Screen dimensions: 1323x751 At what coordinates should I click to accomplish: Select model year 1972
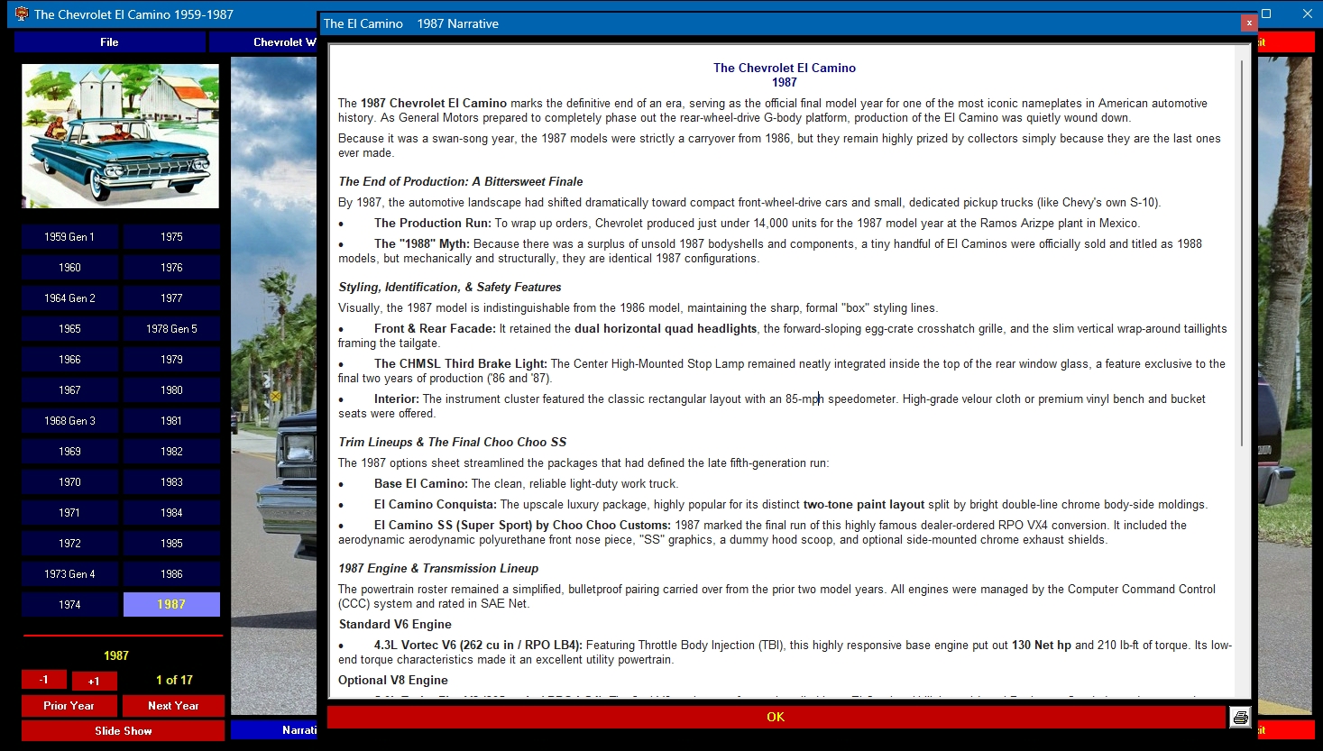69,544
